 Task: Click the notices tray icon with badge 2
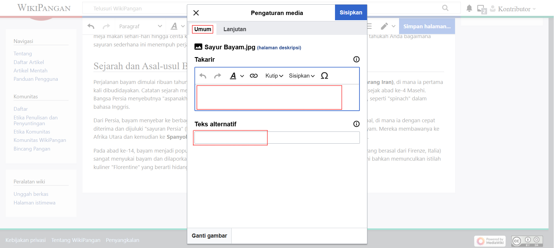tap(482, 9)
